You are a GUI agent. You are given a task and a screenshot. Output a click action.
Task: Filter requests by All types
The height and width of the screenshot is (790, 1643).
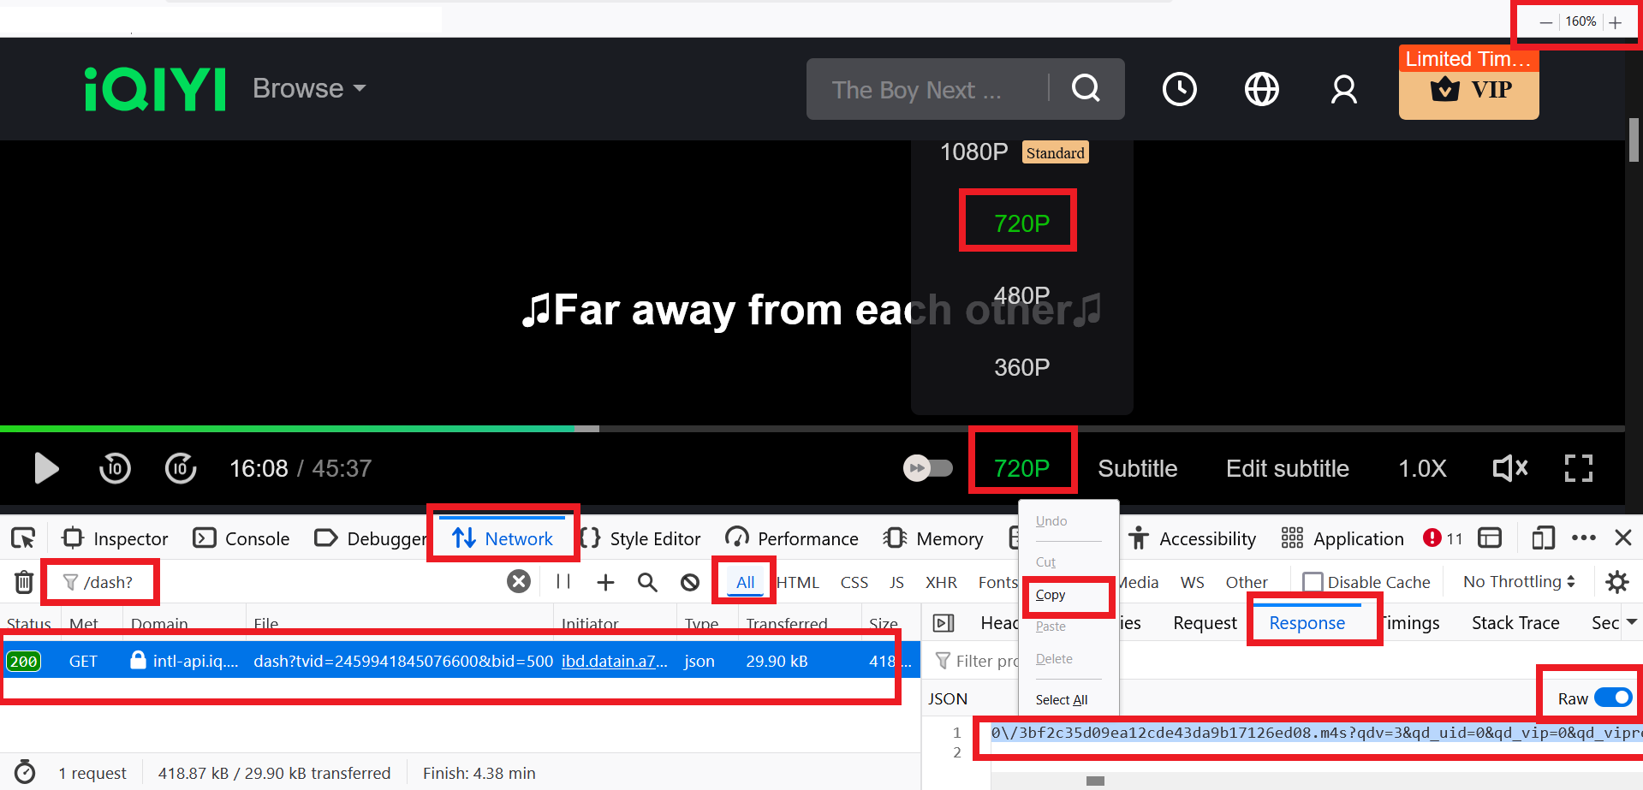(746, 582)
